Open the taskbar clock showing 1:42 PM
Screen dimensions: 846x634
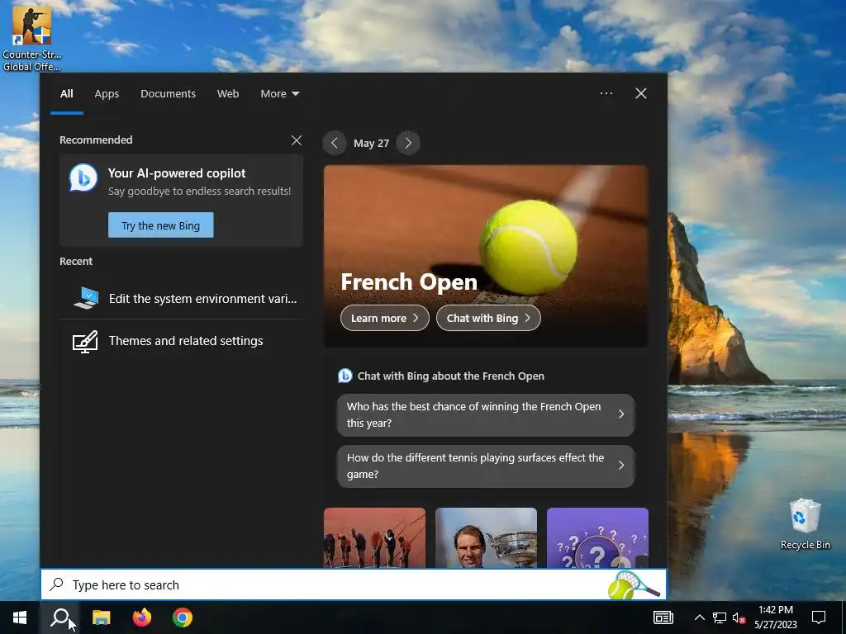tap(775, 617)
